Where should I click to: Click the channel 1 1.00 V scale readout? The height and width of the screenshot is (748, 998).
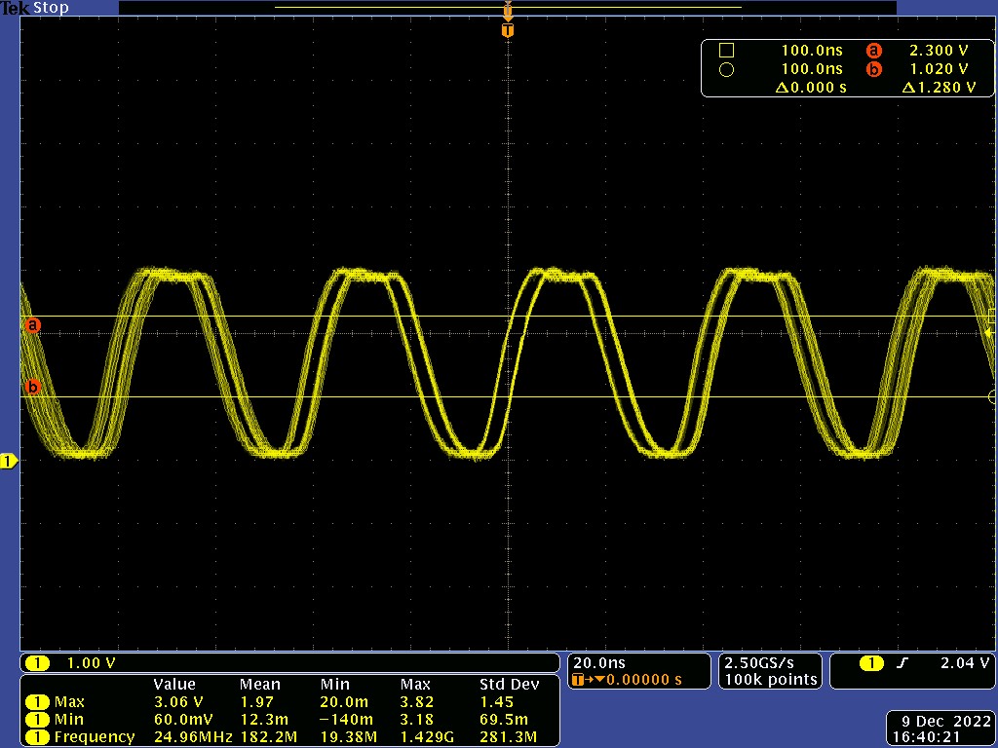tap(90, 663)
